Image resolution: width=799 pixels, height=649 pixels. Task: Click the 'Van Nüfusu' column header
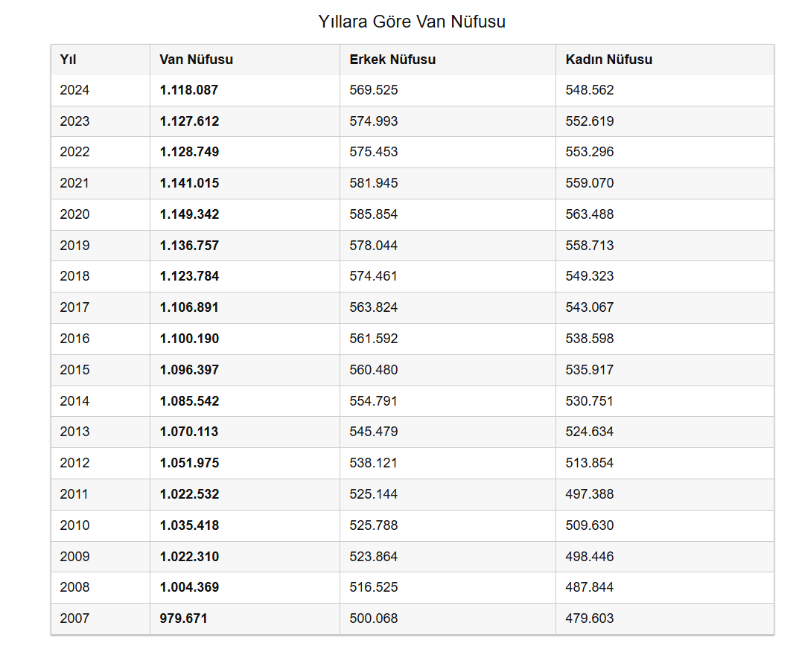coord(196,60)
